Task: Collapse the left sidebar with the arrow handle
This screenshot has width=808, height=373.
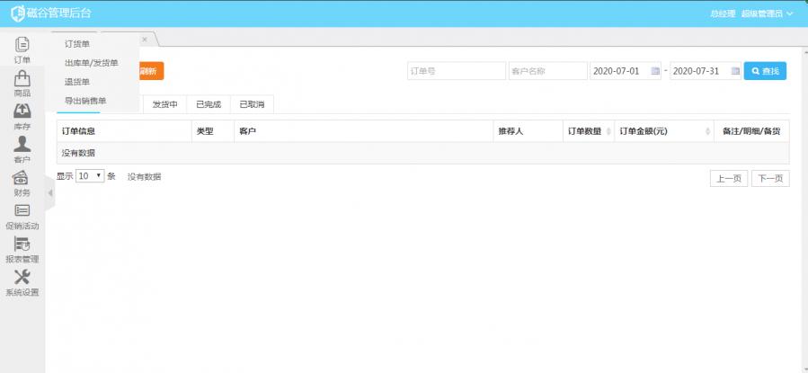Action: (50, 193)
